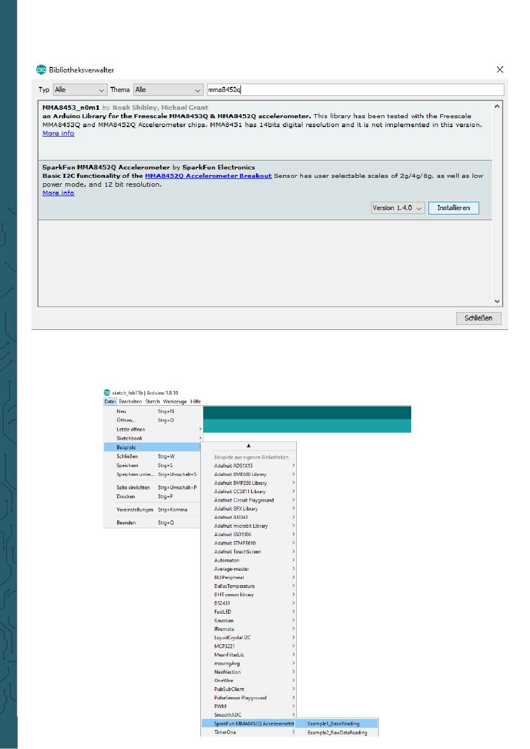Open Example2_RawDataReading sketch
The width and height of the screenshot is (530, 749).
point(337,733)
